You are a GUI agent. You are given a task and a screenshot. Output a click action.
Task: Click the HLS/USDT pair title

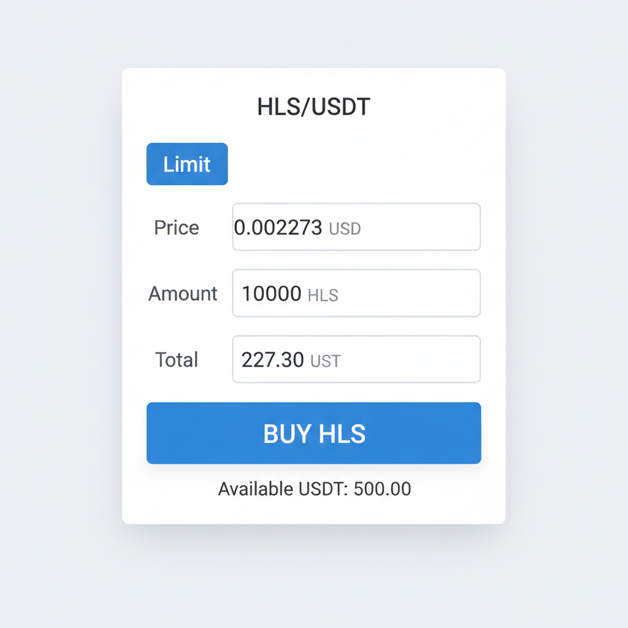click(x=313, y=106)
